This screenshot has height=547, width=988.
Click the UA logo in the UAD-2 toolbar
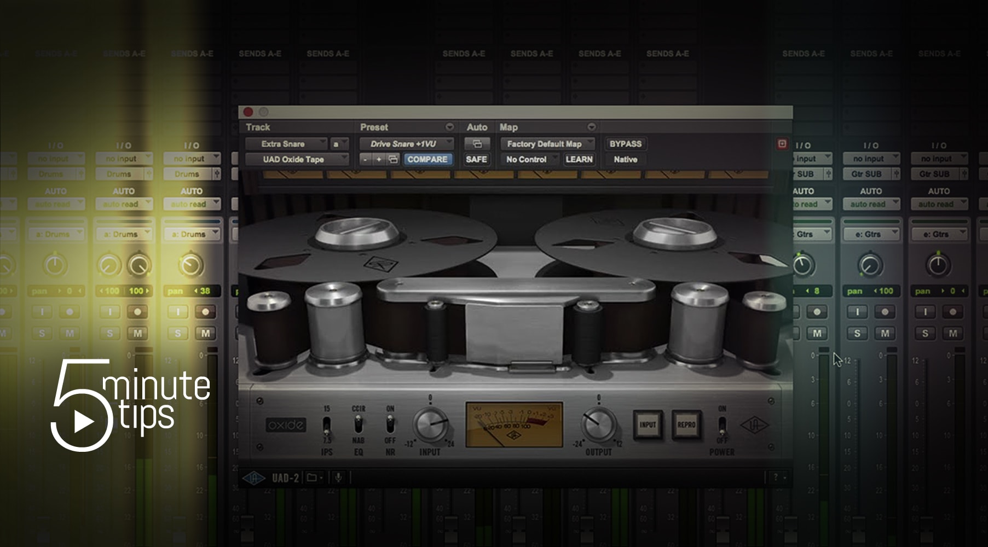254,478
